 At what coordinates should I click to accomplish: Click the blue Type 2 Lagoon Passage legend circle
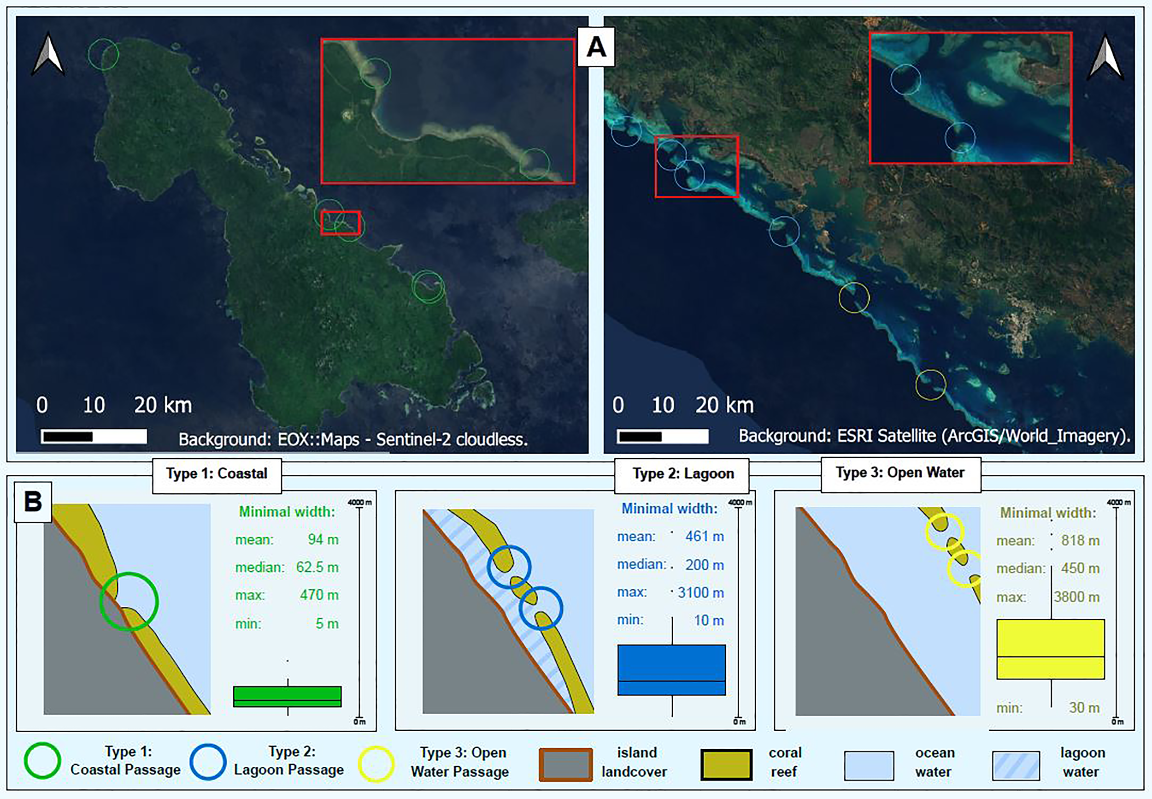pos(208,762)
